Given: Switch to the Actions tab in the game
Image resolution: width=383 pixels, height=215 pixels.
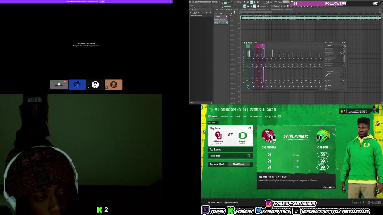Looking at the screenshot, I should pyautogui.click(x=215, y=116).
